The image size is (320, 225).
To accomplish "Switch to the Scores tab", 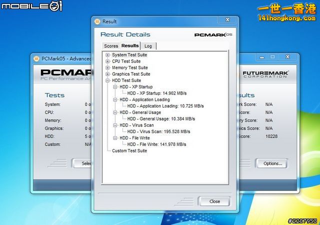I will tap(111, 46).
